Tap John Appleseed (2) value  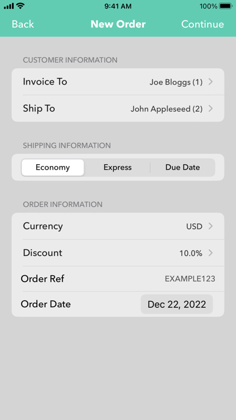167,109
